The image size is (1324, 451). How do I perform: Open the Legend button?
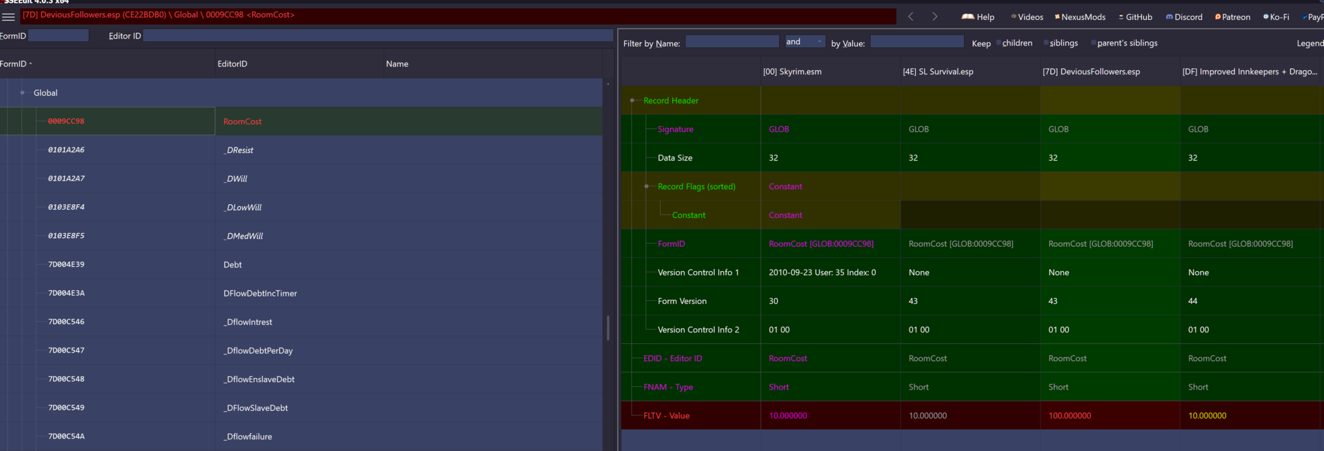(x=1310, y=43)
